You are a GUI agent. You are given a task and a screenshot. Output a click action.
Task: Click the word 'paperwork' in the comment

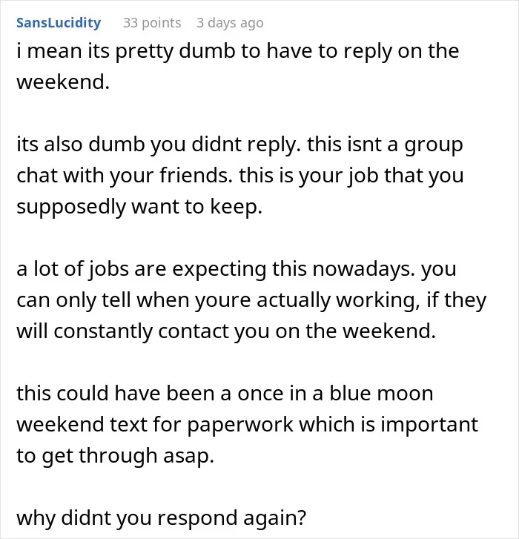tap(240, 426)
